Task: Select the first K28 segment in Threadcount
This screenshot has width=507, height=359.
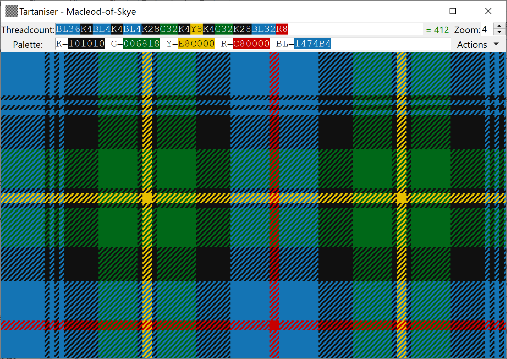Action: tap(151, 29)
